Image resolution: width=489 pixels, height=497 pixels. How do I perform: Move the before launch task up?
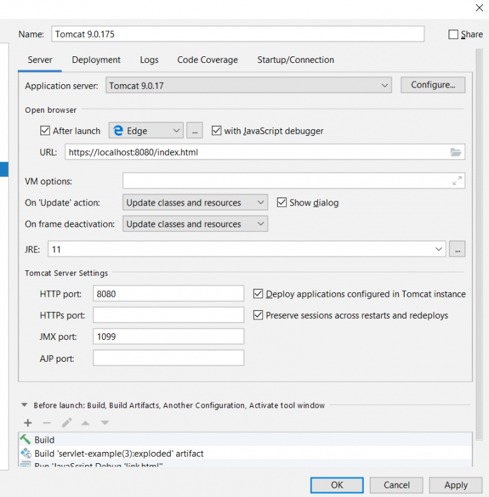pos(85,423)
